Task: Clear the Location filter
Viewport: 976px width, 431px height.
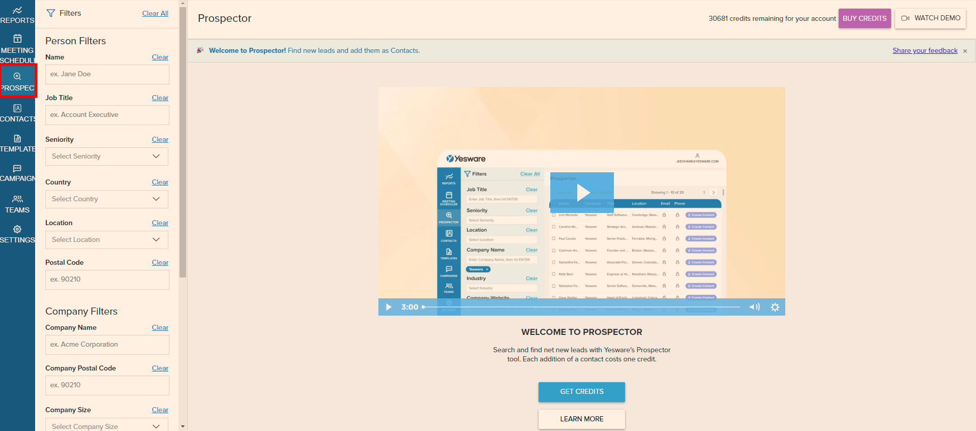Action: 160,223
